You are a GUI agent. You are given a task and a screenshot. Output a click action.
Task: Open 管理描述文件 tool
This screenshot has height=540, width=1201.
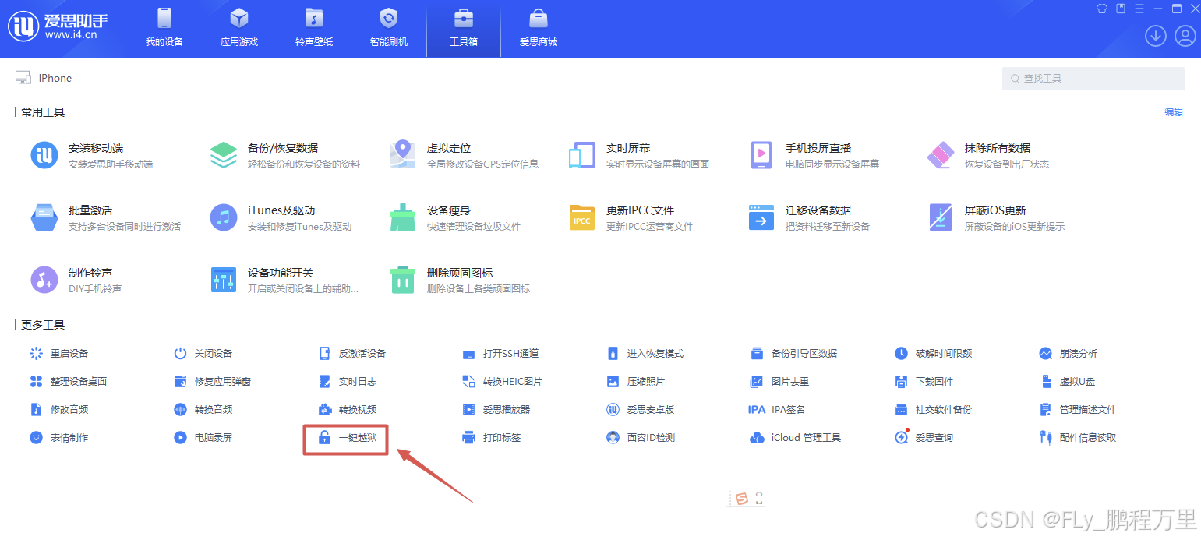pyautogui.click(x=1077, y=409)
